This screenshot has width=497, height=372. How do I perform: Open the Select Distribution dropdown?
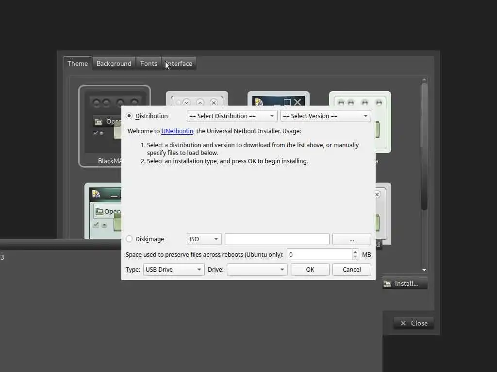point(232,116)
